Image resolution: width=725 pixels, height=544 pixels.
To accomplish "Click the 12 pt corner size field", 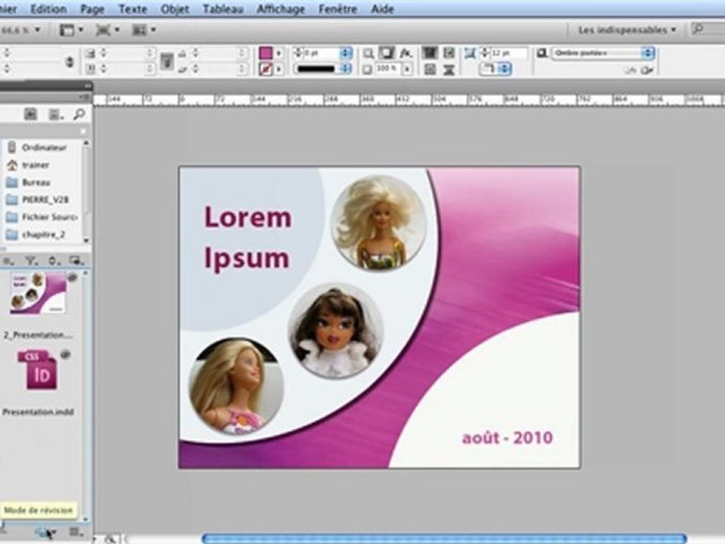I will 508,53.
